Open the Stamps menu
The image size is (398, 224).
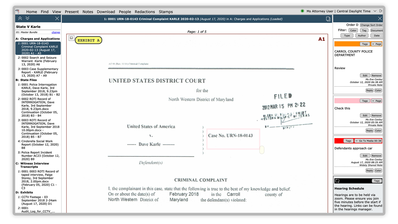pos(166,12)
